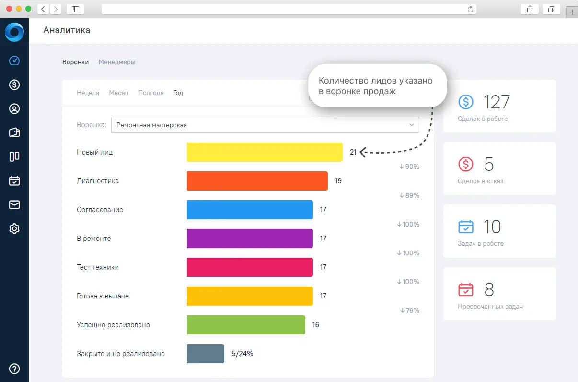The image size is (578, 382).
Task: Click the browser back arrow
Action: pyautogui.click(x=44, y=9)
